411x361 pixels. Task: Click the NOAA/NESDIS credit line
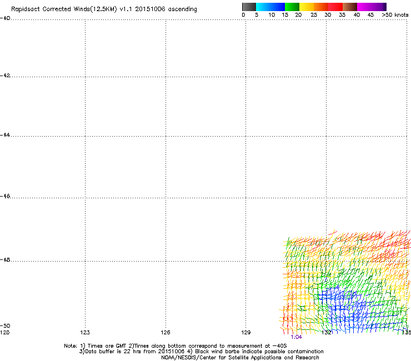[240, 358]
